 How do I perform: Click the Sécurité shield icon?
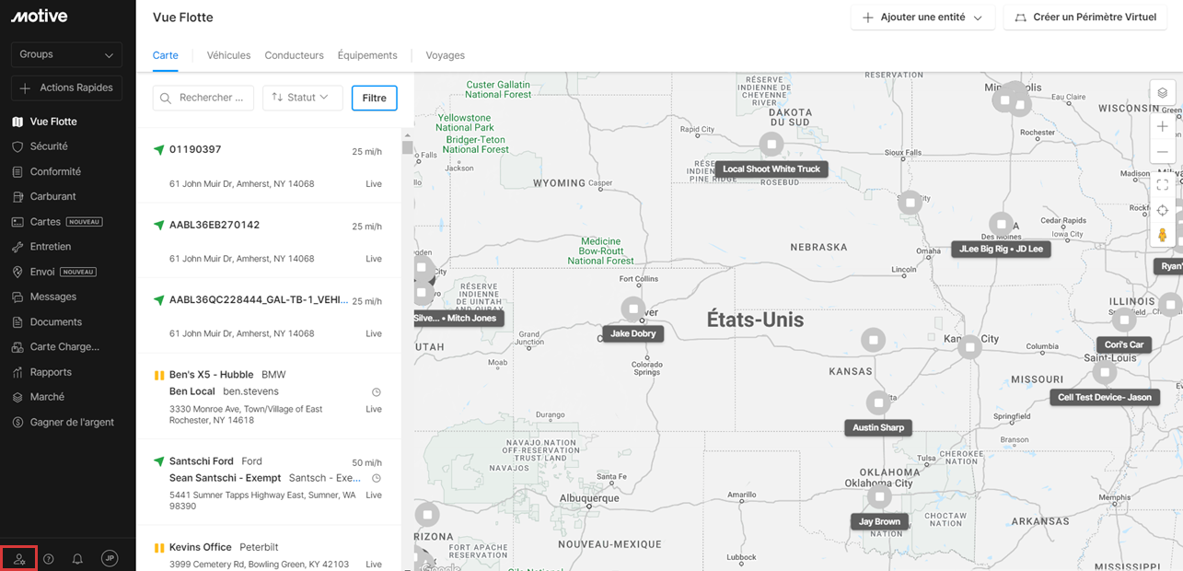pyautogui.click(x=17, y=146)
